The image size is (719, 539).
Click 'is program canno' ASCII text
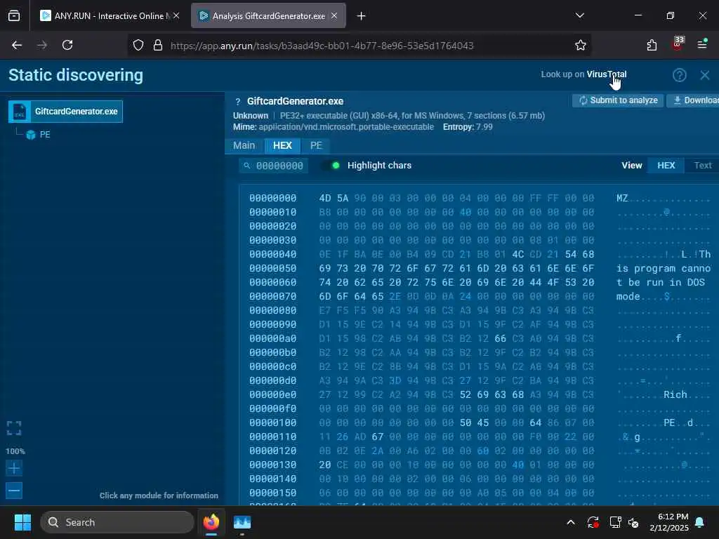click(663, 269)
